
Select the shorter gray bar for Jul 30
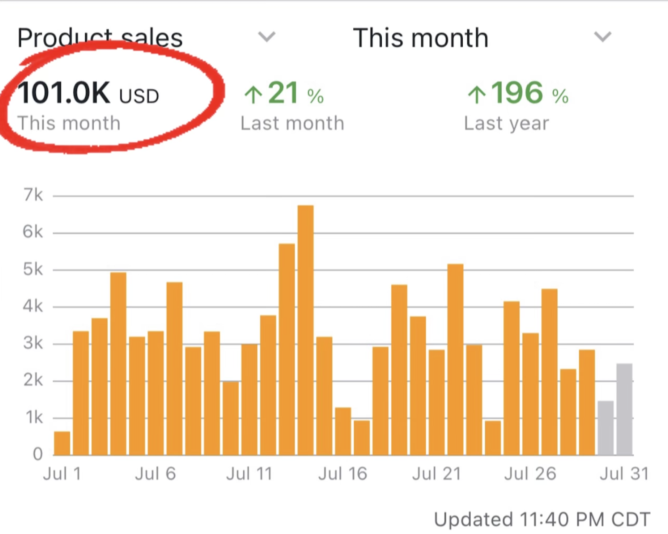point(605,428)
